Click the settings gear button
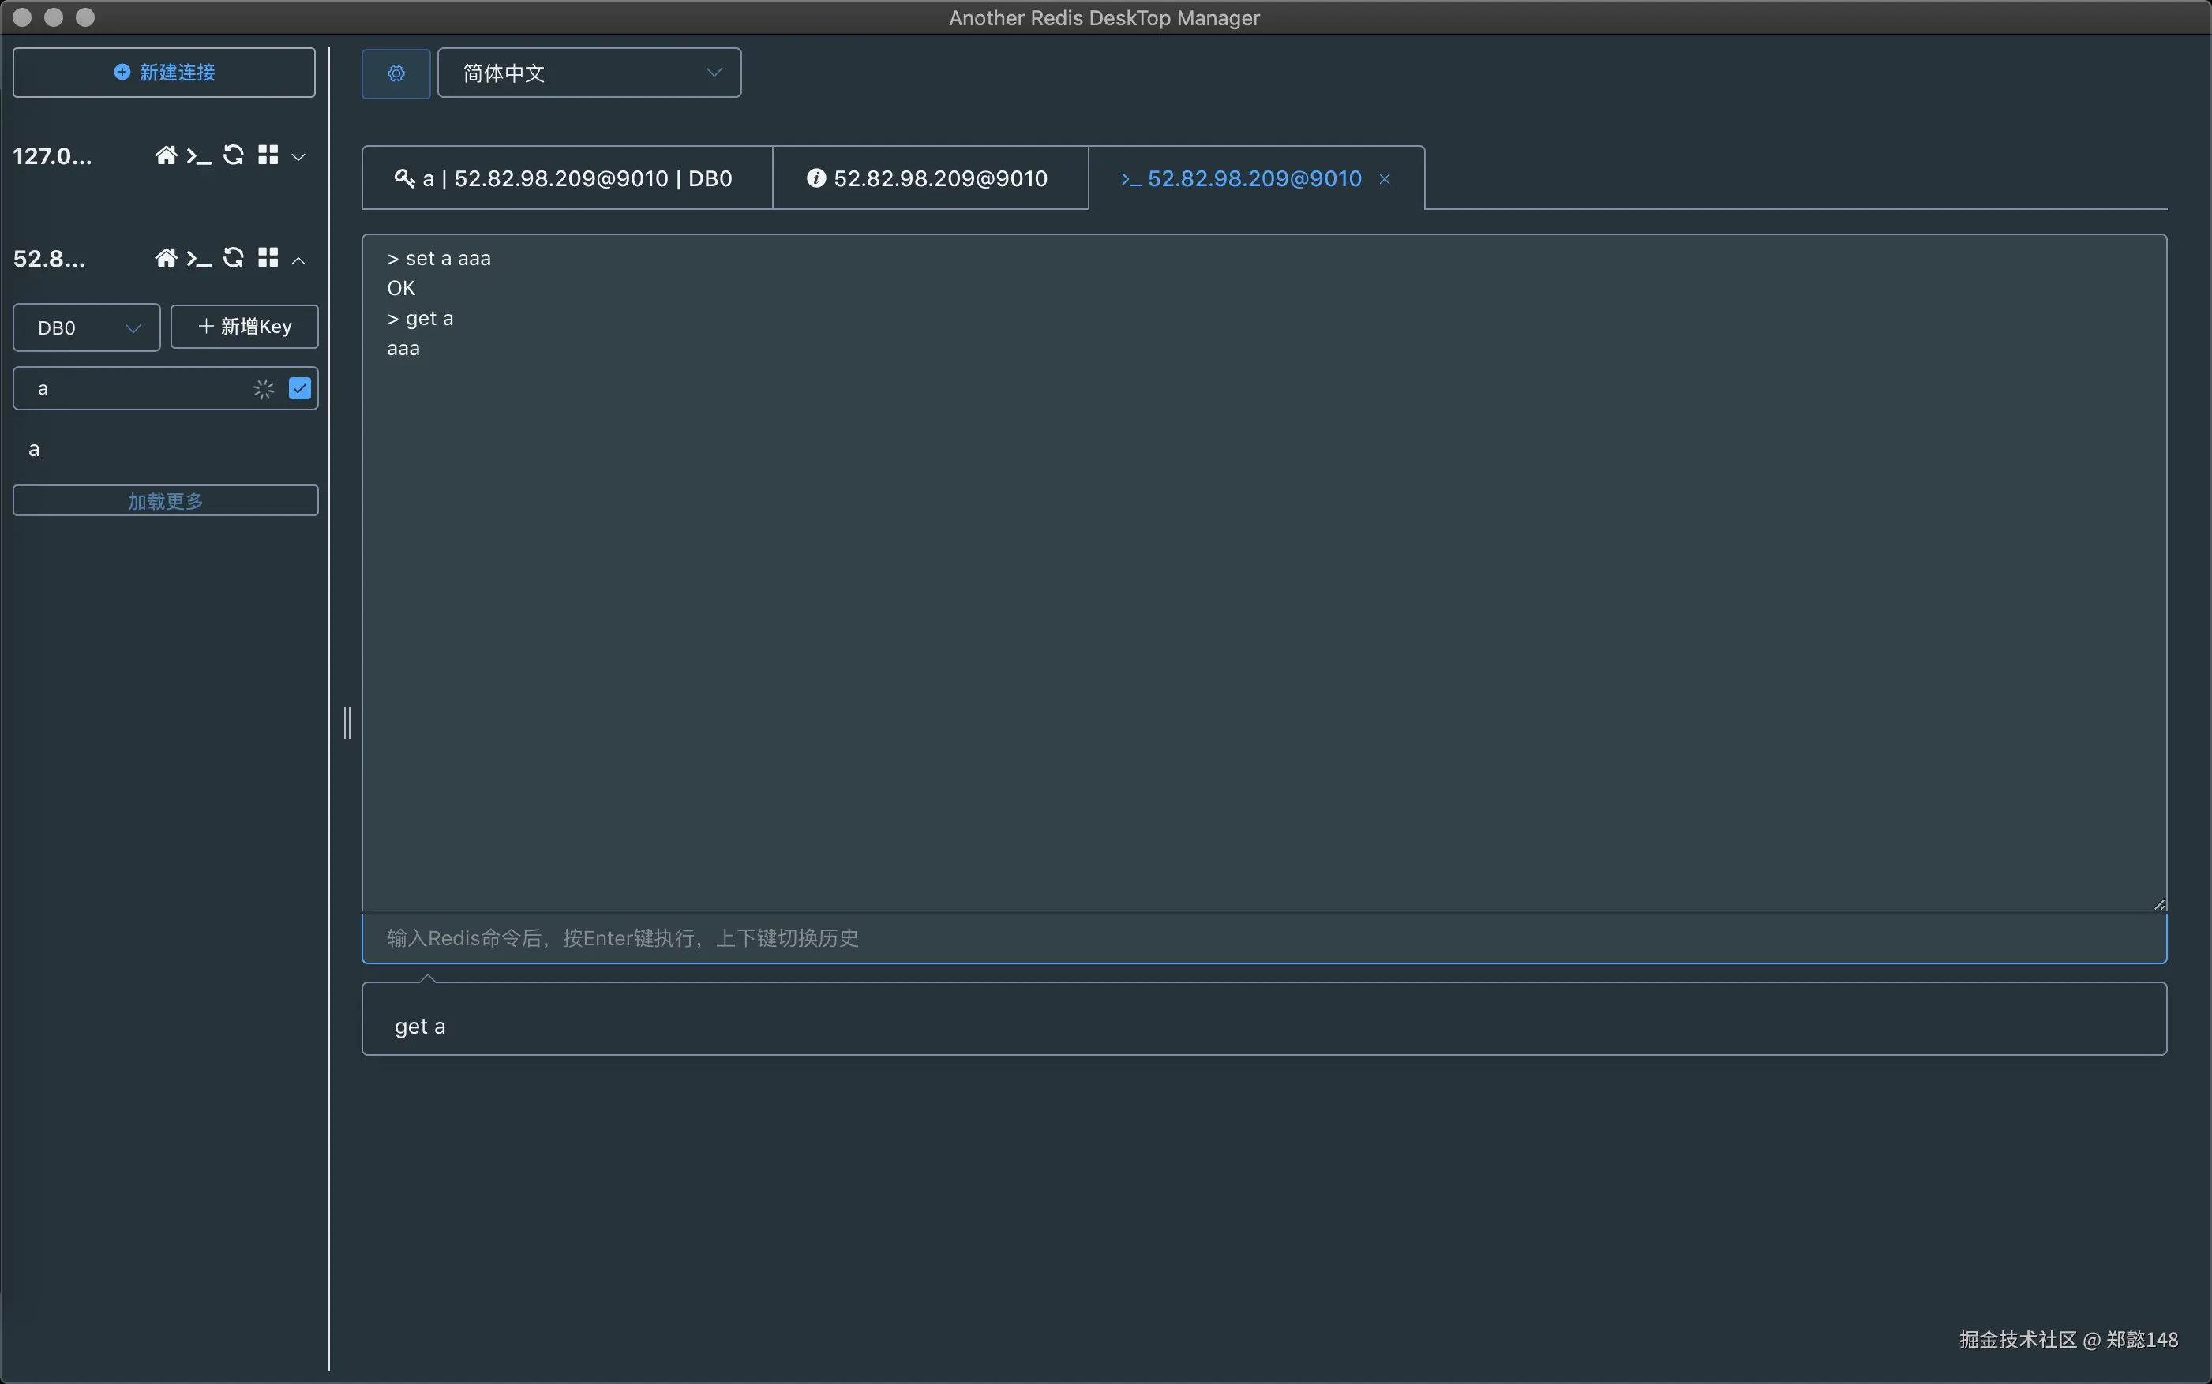Viewport: 2212px width, 1384px height. coord(396,73)
